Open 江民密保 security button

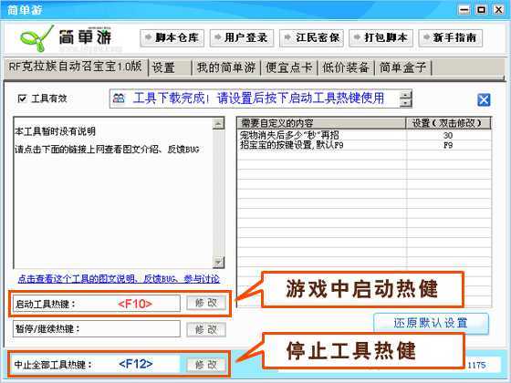coord(311,37)
